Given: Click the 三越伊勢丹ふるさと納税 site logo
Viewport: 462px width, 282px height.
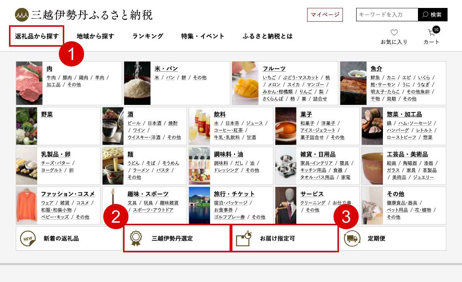Looking at the screenshot, I should (84, 15).
